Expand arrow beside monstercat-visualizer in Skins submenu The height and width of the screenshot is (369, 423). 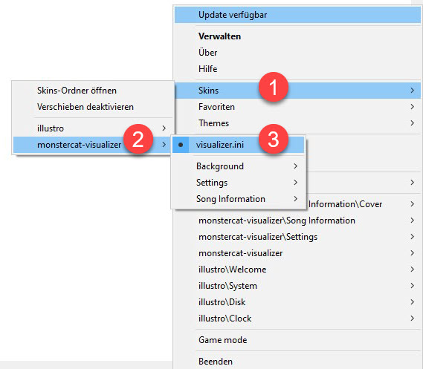[164, 145]
